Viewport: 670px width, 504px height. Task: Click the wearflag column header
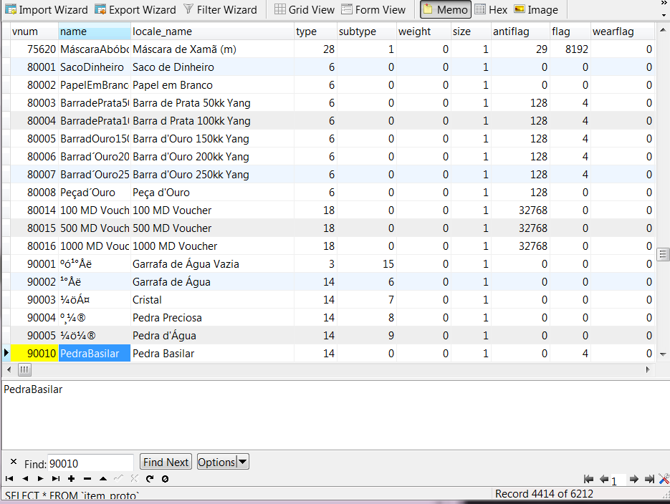click(x=623, y=31)
